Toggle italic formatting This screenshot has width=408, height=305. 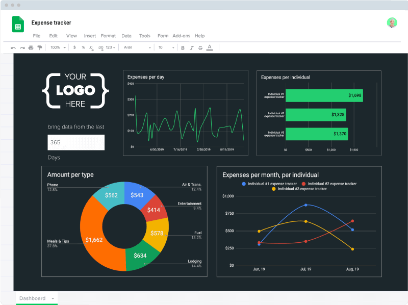191,47
